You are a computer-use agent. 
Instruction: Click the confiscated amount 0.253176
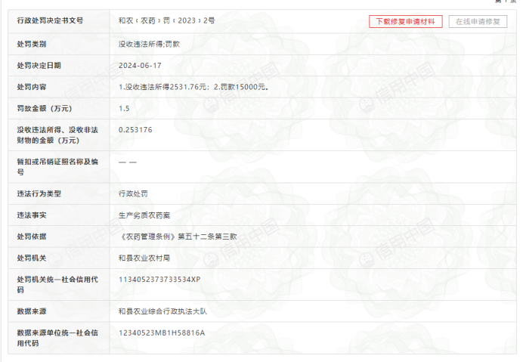click(x=135, y=130)
